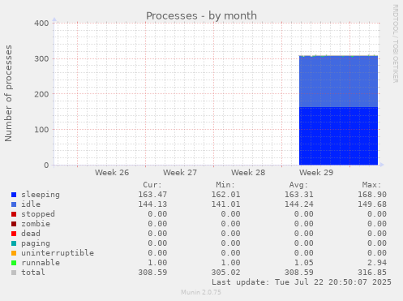The image size is (403, 301).
Task: Click the light blue idle area in chart
Action: pyautogui.click(x=338, y=82)
